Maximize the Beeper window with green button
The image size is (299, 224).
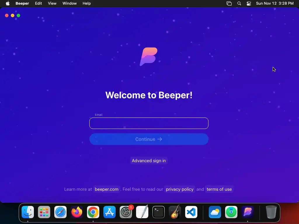[18, 15]
